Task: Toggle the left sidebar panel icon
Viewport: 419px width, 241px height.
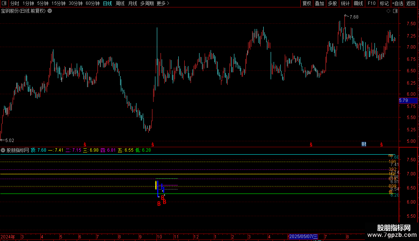Action: tap(4, 4)
